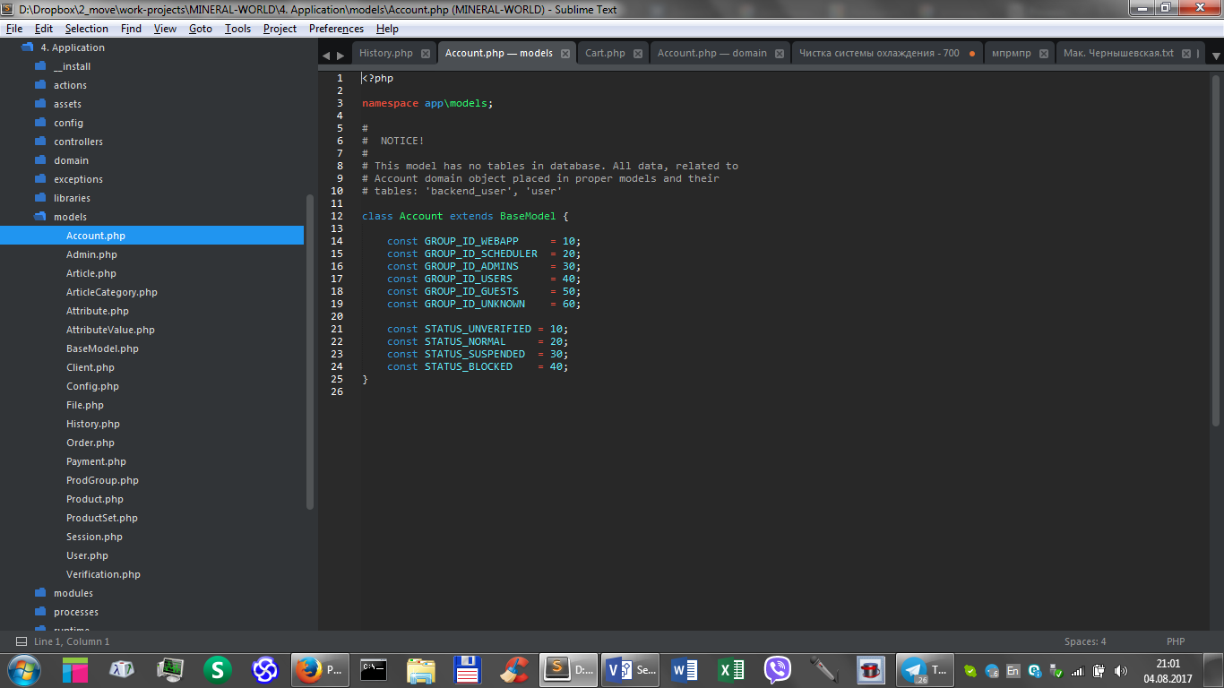Open the Selection menu

pyautogui.click(x=87, y=29)
